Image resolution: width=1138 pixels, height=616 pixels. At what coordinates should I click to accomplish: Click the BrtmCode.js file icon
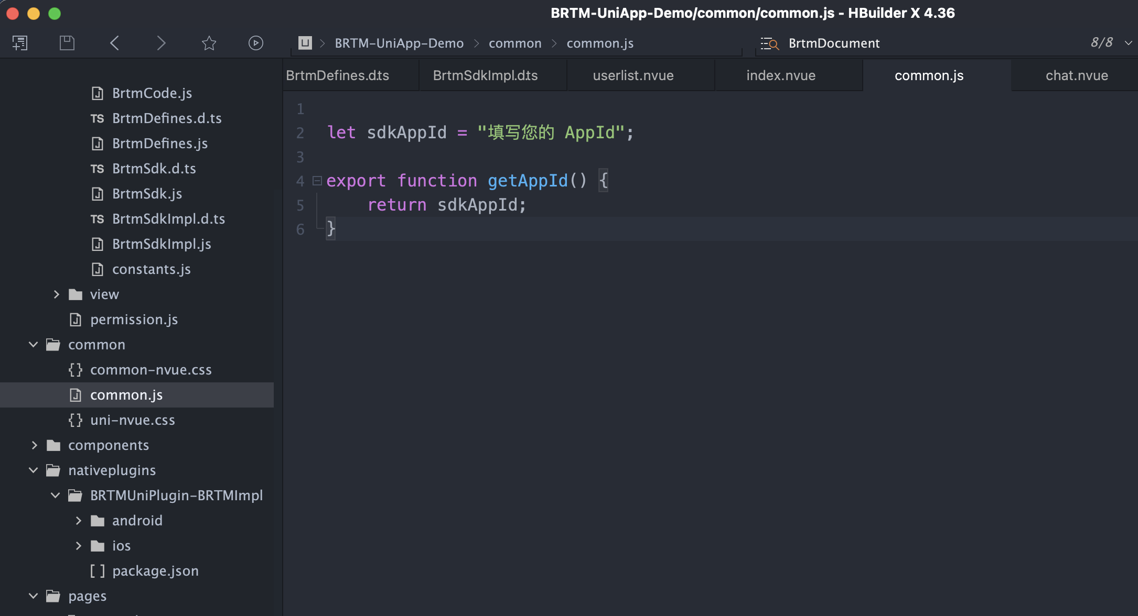tap(98, 93)
